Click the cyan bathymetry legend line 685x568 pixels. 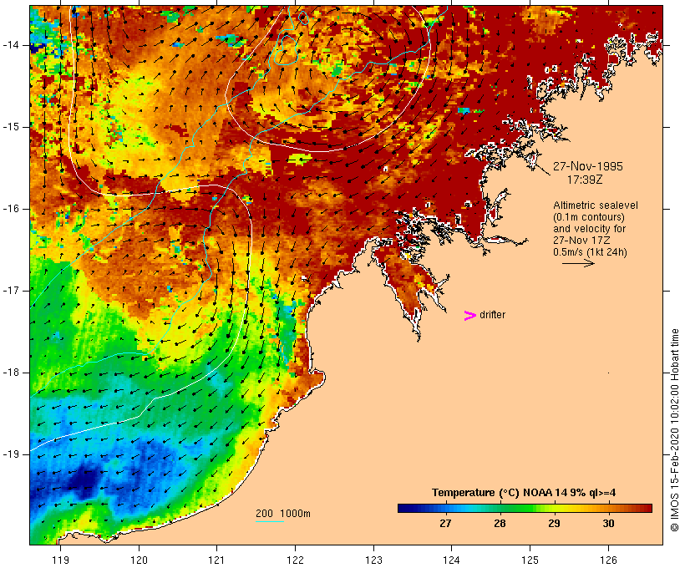click(270, 521)
